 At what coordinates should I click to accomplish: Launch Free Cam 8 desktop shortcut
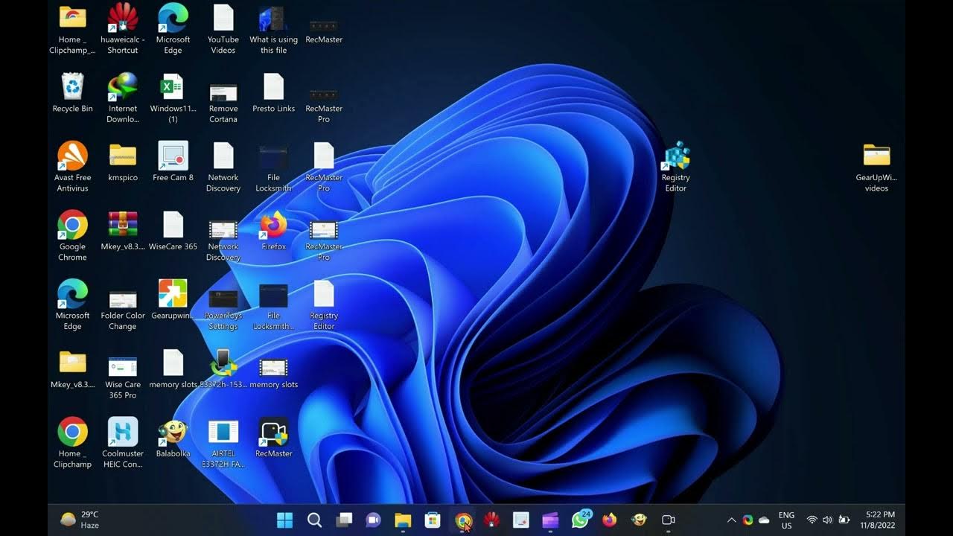[x=173, y=162]
